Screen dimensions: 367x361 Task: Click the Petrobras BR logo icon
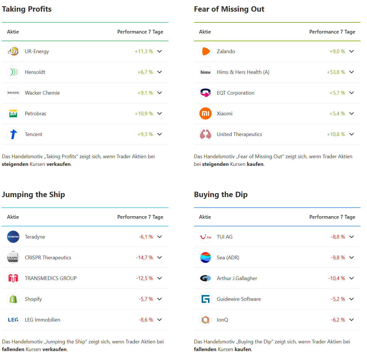coord(13,114)
